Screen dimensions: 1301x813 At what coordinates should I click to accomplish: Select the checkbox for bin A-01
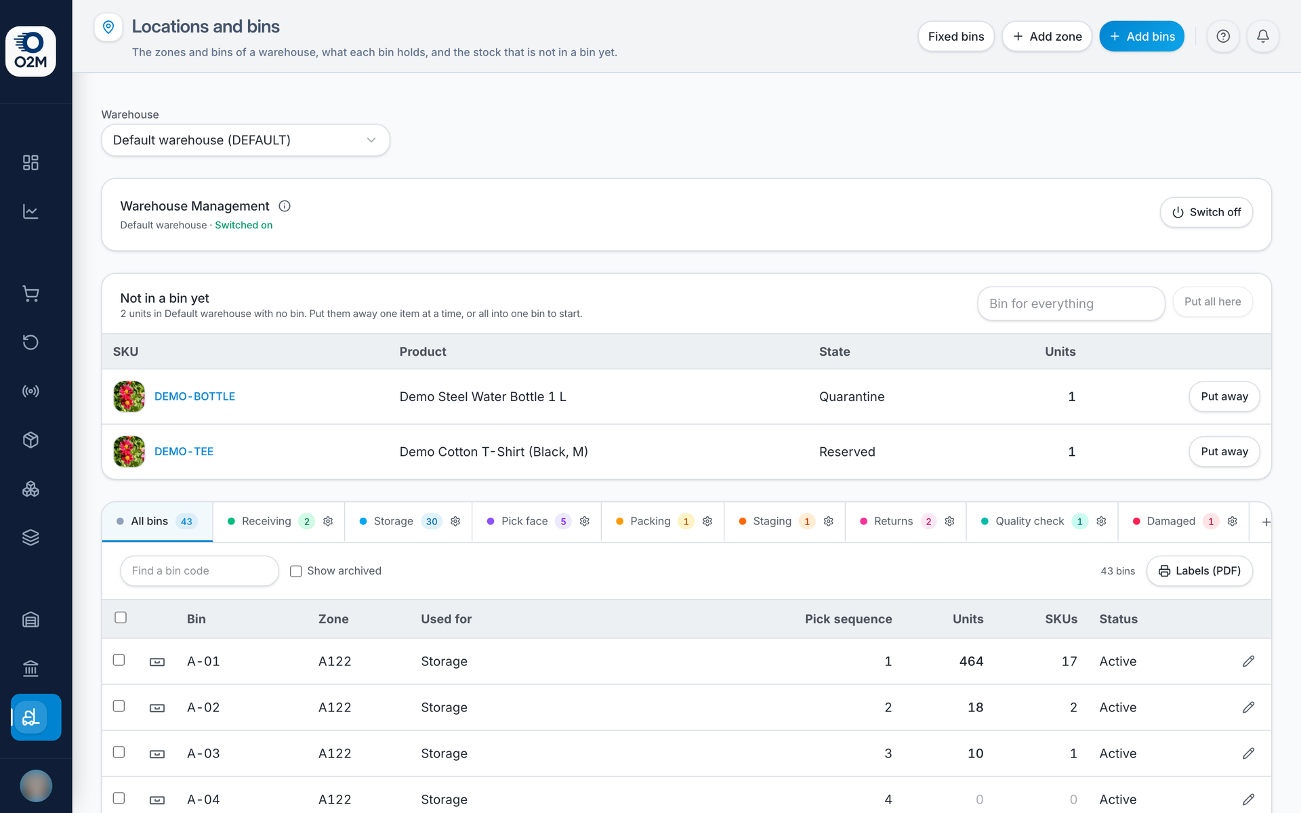tap(119, 660)
